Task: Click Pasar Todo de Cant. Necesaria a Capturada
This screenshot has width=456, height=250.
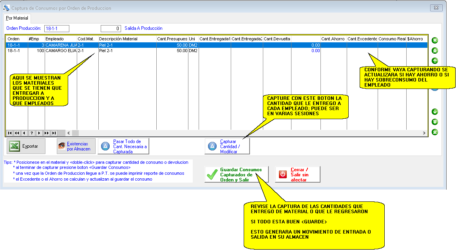Action: tap(123, 146)
